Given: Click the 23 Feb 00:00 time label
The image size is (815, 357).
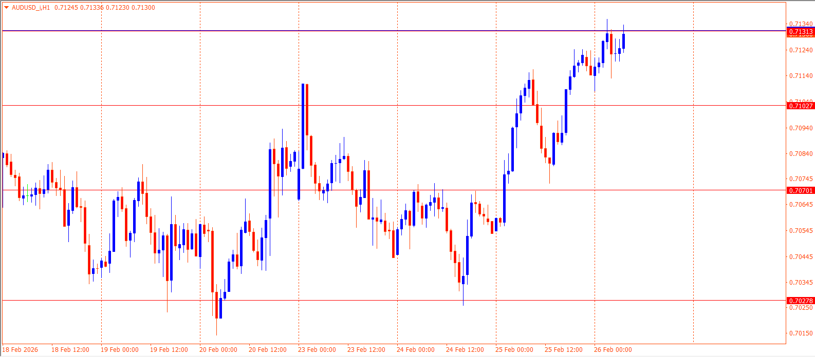Looking at the screenshot, I should [x=317, y=350].
